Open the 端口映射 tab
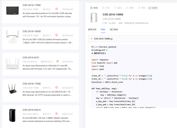Image resolution: width=177 pixels, height=128 pixels. click(114, 29)
